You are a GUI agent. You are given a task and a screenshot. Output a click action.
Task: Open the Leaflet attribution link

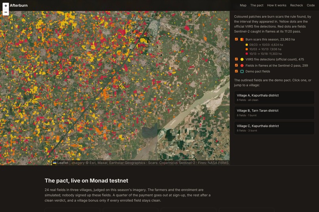pyautogui.click(x=63, y=163)
